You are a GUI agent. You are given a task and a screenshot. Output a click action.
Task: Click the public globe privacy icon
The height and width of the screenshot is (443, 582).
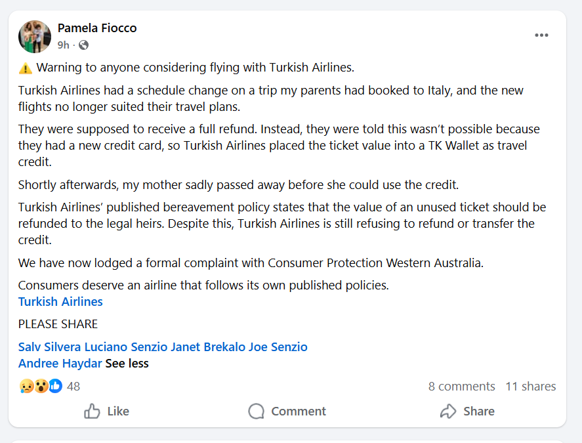pos(84,45)
